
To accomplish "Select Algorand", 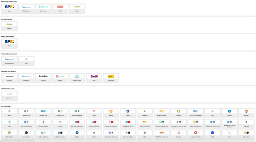I will coord(246,124).
